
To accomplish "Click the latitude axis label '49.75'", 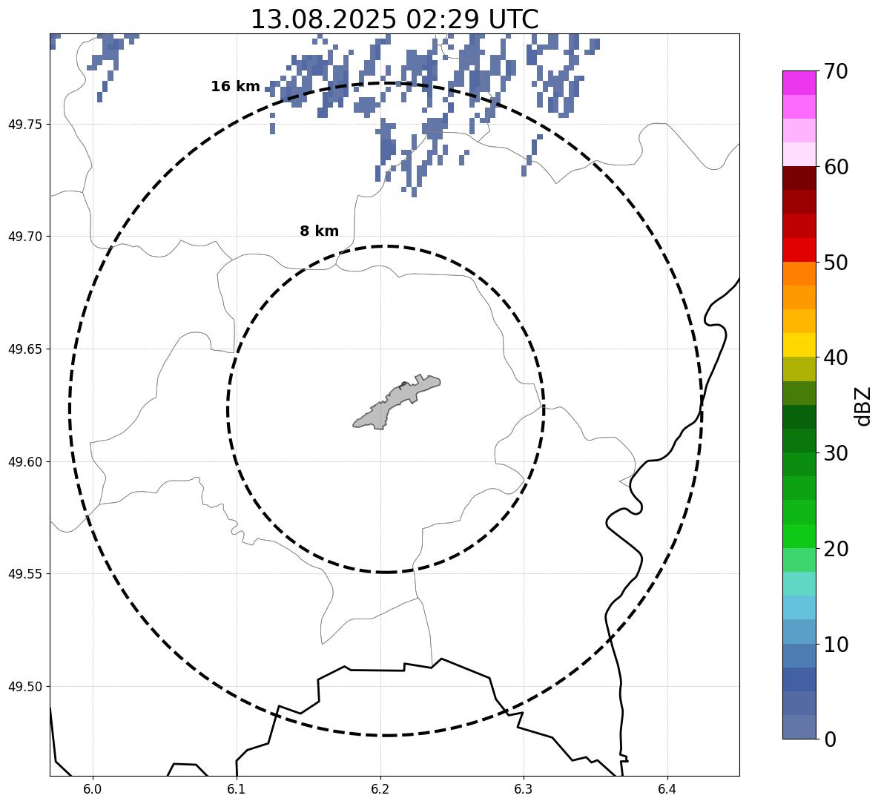I will pos(27,124).
